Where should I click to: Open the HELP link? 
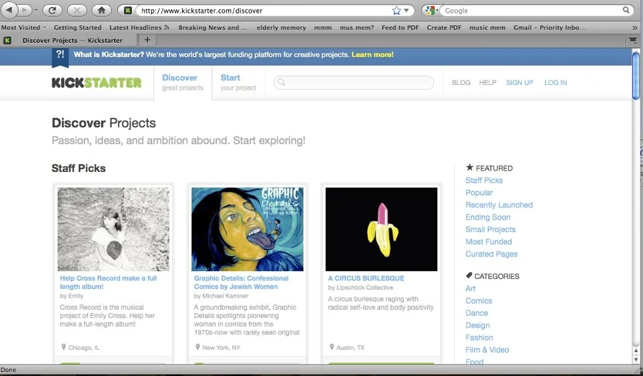coord(488,82)
